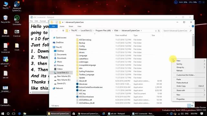This screenshot has width=207, height=116.
Task: Sort by Name column header
Action: (x=78, y=35)
